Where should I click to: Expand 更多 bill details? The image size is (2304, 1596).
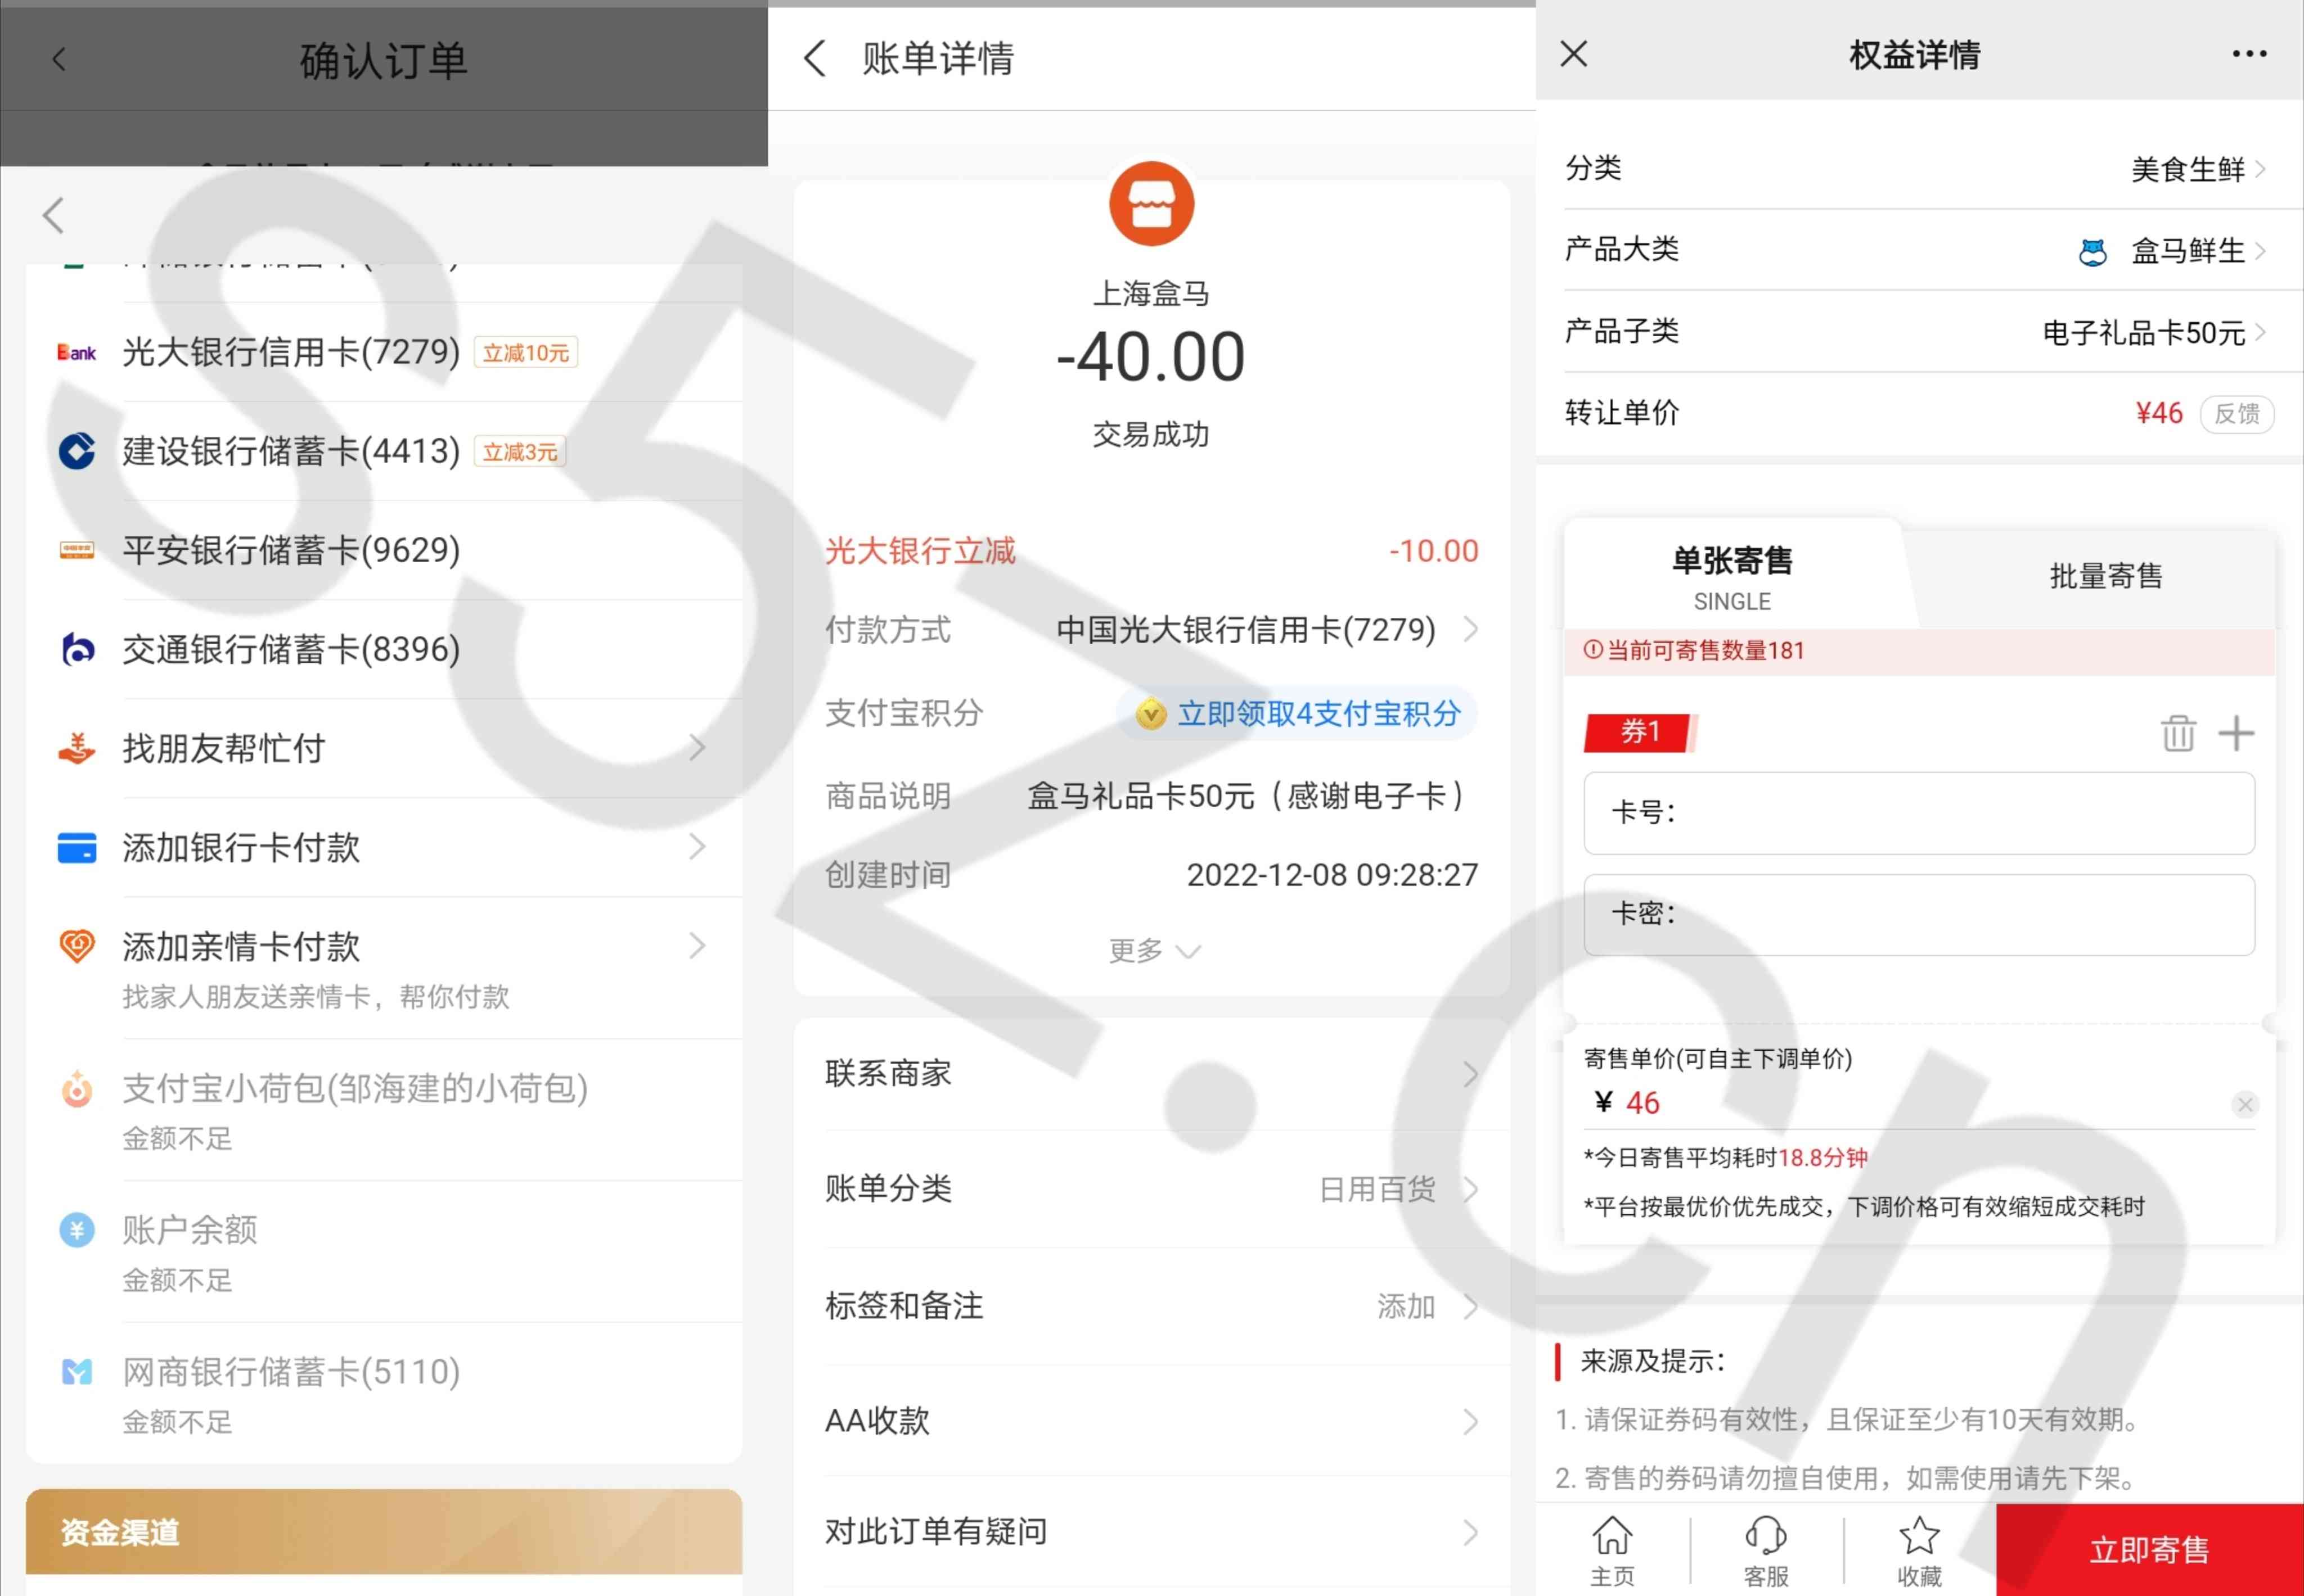1154,950
